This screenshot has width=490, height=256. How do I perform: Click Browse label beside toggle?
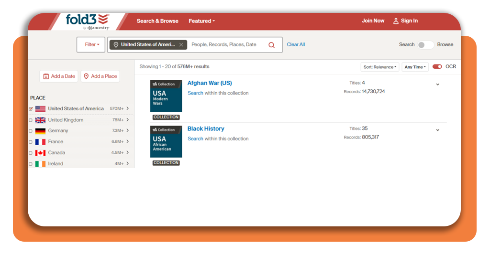[445, 44]
